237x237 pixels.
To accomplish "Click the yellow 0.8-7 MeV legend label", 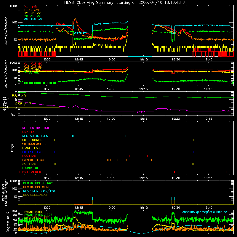I will tap(33, 70).
